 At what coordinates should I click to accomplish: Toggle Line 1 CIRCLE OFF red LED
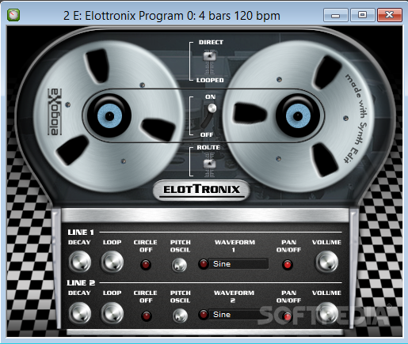point(146,264)
